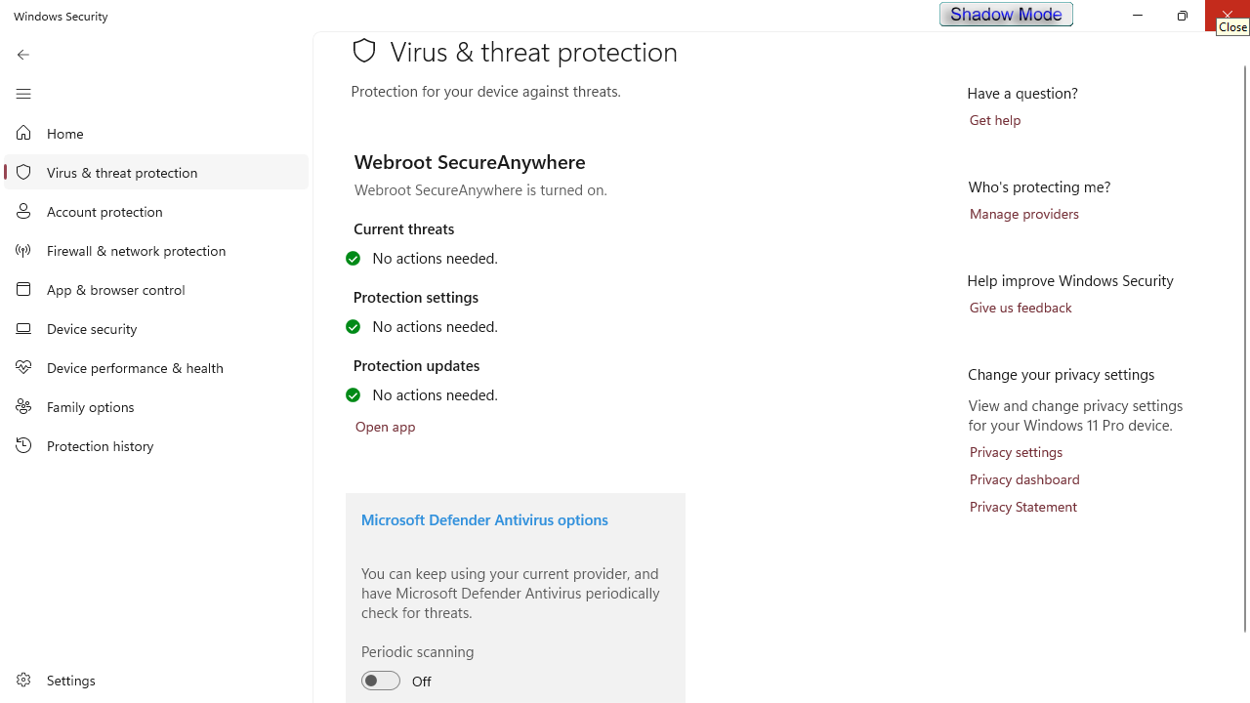The width and height of the screenshot is (1250, 703).
Task: Click the App & browser control icon
Action: coord(23,289)
